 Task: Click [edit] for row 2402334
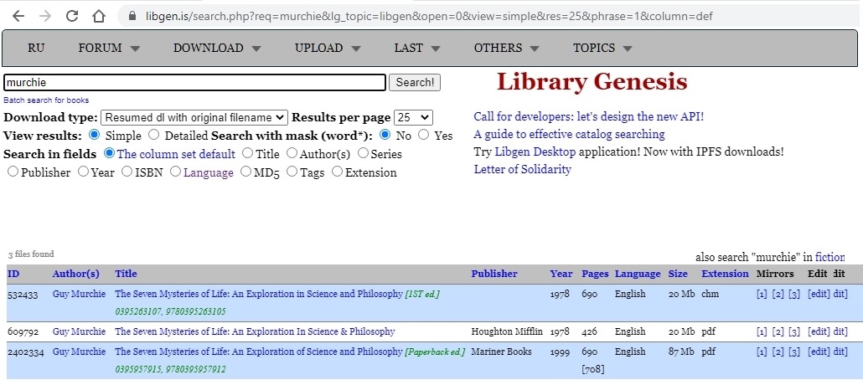tap(819, 352)
